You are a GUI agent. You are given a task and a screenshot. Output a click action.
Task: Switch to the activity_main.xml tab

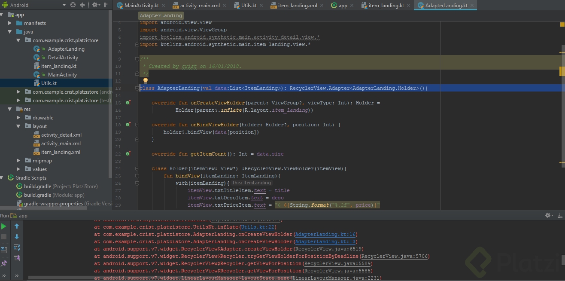point(200,6)
